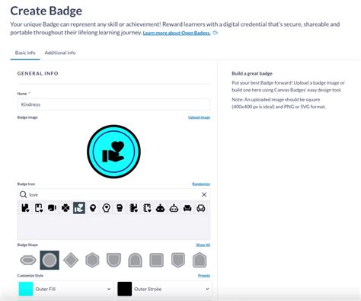Select the pointed-bottom shield badge shape
This screenshot has width=361, height=301.
[x=178, y=260]
